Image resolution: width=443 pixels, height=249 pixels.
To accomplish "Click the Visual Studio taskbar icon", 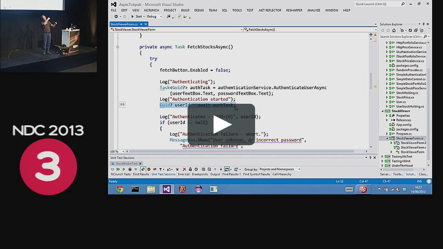I will coord(167,189).
